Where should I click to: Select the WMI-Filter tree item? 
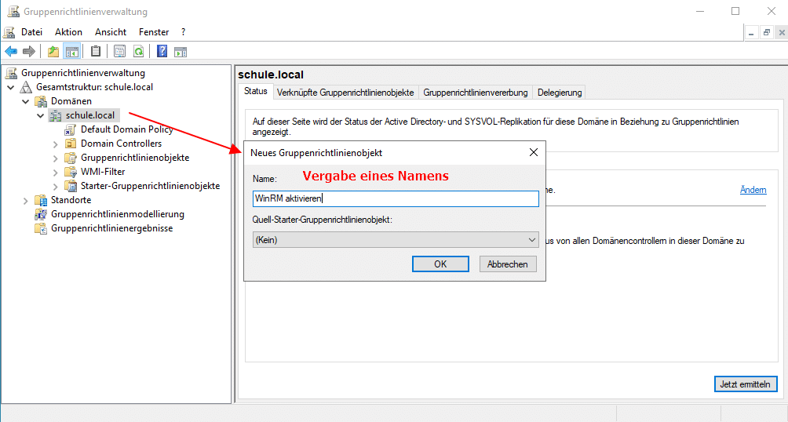coord(103,172)
